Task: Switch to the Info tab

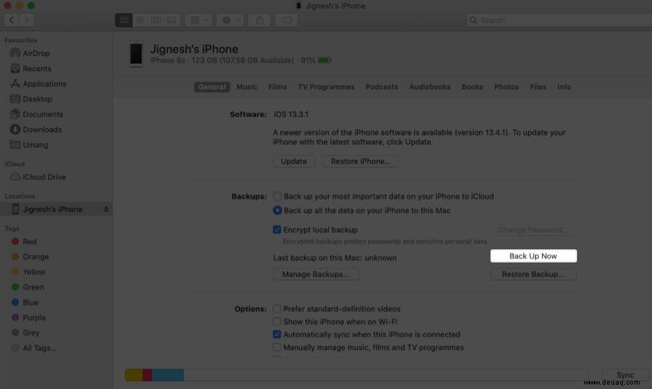Action: 564,87
